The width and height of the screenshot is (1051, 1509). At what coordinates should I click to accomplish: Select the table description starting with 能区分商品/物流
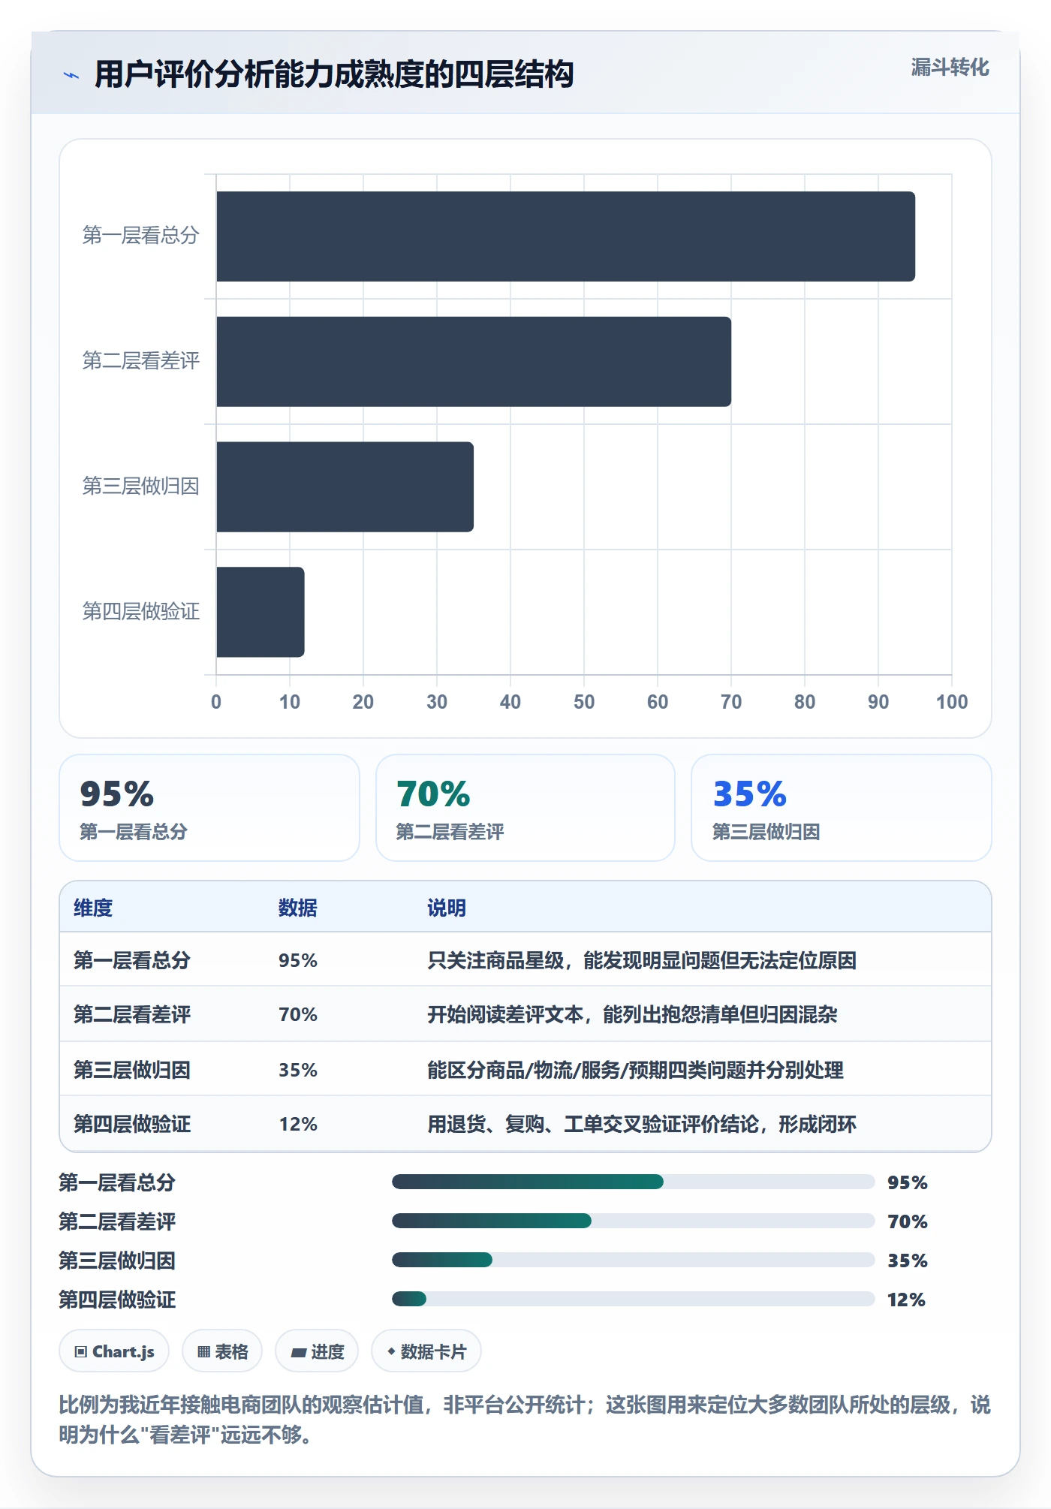tap(635, 1070)
